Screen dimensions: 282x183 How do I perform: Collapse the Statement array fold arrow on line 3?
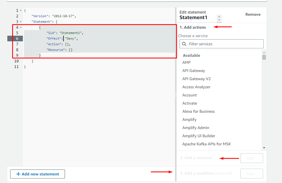tap(21, 22)
